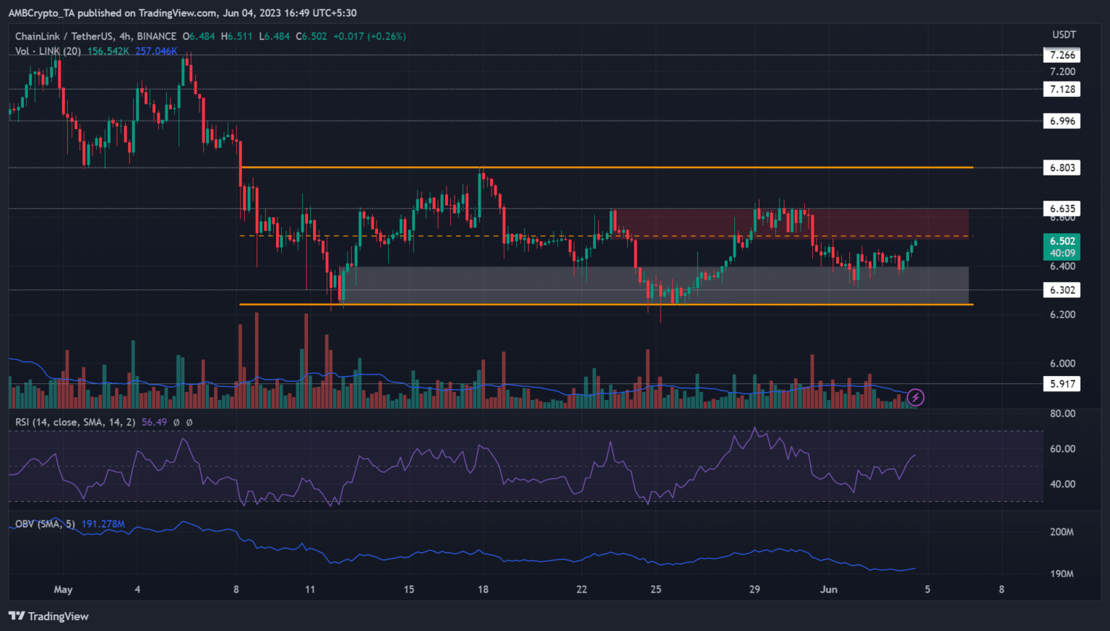Viewport: 1110px width, 631px height.
Task: Open the TradingView wordmark link
Action: point(58,616)
